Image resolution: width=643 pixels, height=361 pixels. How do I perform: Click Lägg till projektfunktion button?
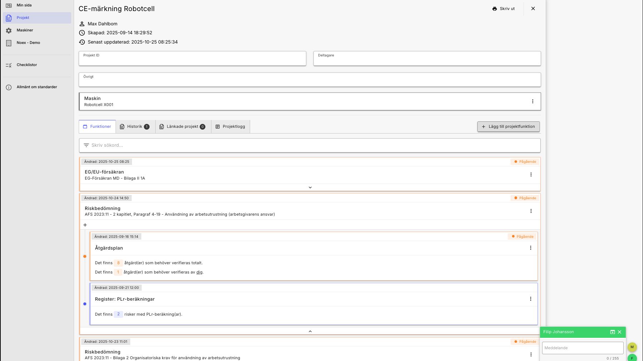tap(508, 127)
